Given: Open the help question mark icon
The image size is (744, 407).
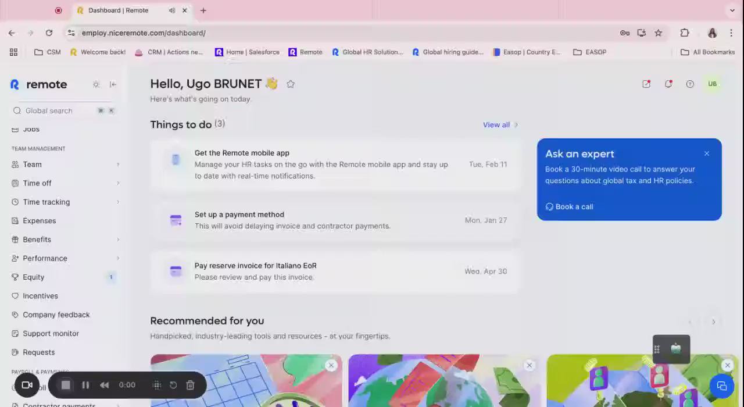Looking at the screenshot, I should [x=690, y=84].
